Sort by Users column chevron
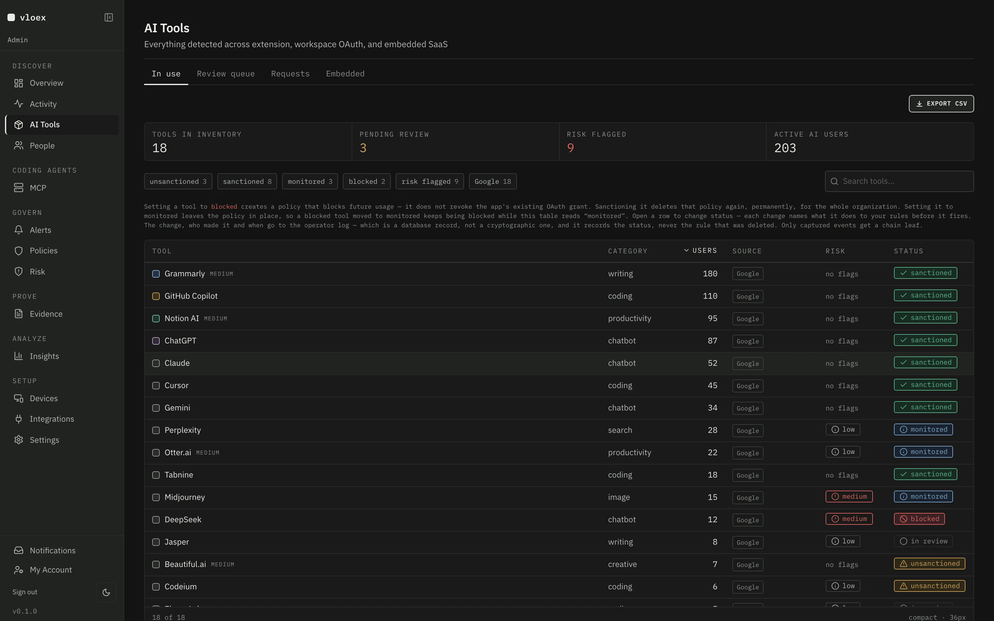Image resolution: width=994 pixels, height=621 pixels. pyautogui.click(x=686, y=251)
